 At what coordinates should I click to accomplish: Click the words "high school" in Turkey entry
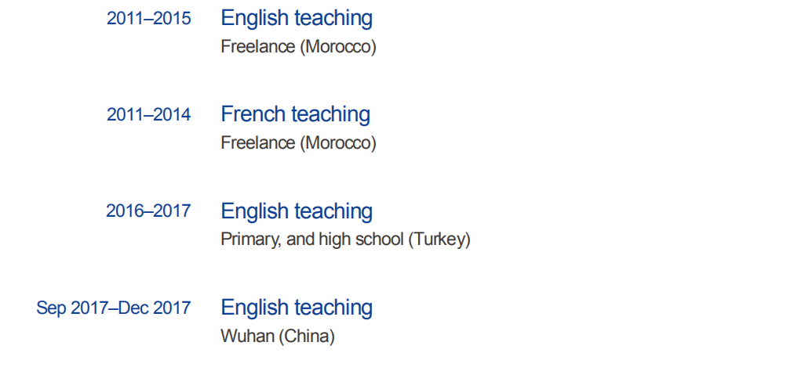click(x=361, y=240)
